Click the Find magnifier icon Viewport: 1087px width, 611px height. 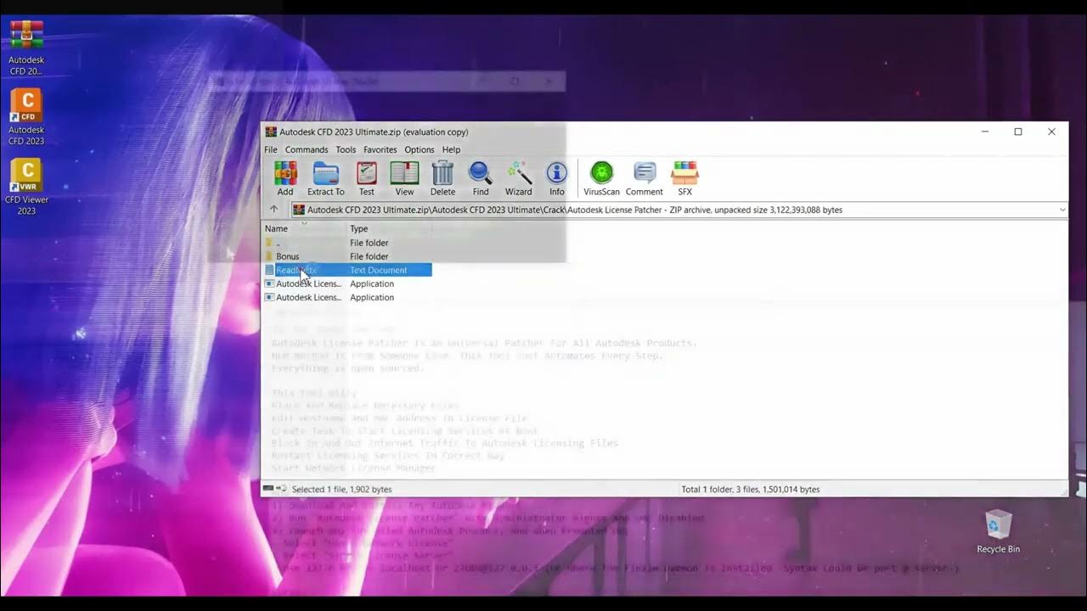(x=481, y=179)
